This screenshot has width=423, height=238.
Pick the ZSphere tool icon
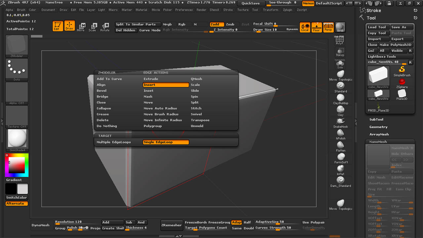coord(402,83)
